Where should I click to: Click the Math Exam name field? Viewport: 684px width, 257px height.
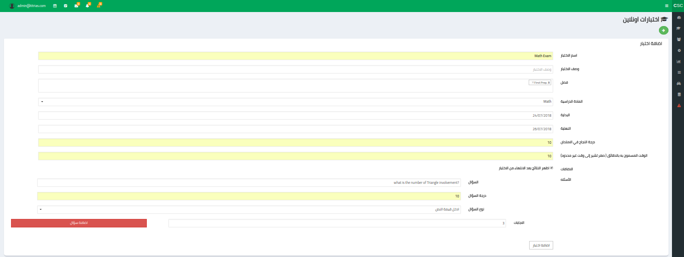pyautogui.click(x=296, y=56)
